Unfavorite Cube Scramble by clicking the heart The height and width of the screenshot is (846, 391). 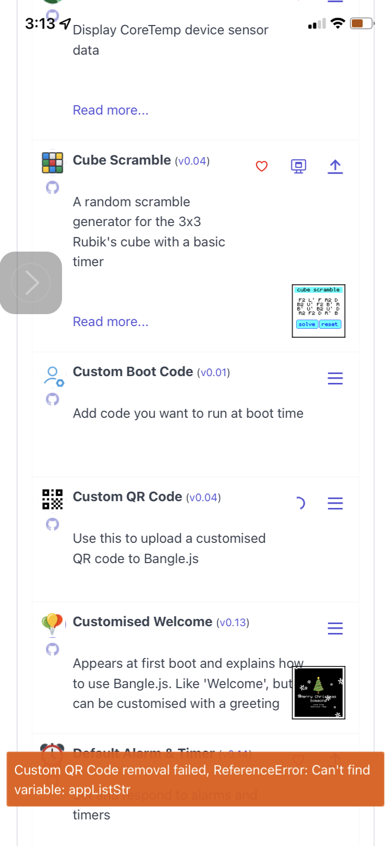tap(261, 166)
